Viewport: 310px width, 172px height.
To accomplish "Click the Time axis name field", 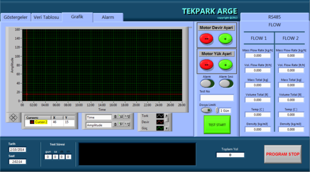I will pos(99,117).
